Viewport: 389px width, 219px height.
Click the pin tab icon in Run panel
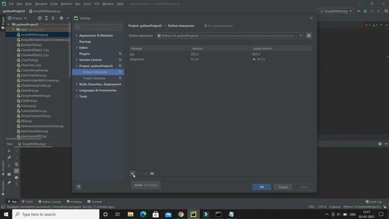9,182
